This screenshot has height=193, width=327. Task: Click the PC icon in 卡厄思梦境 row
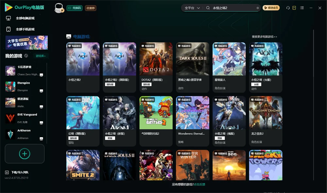point(41,75)
